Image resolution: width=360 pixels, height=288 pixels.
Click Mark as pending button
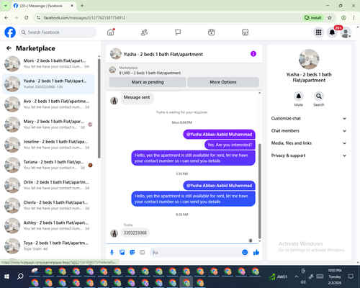(148, 82)
